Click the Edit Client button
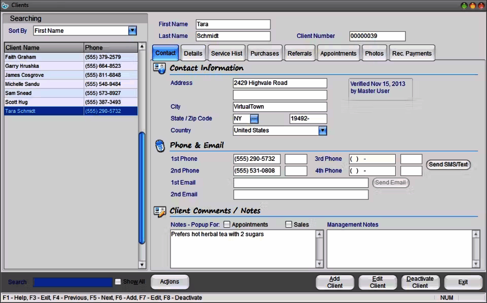Screen dimensions: 487x303 (x=377, y=282)
